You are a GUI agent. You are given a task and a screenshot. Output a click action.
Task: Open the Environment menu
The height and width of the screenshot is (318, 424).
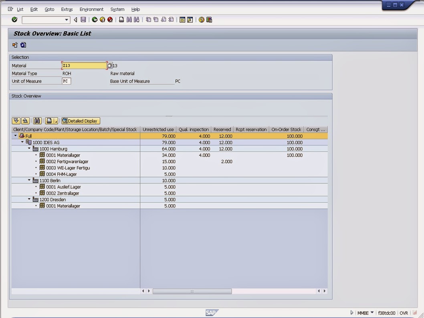pos(91,9)
